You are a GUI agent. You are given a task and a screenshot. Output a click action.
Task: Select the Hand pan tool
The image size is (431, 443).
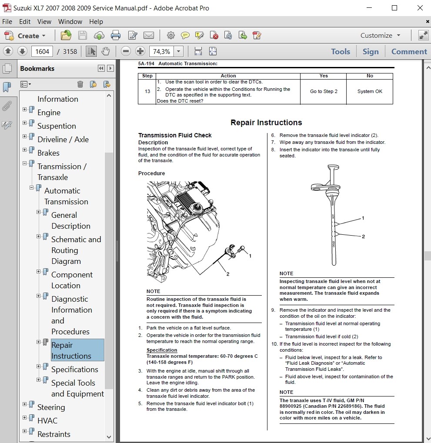(x=105, y=52)
